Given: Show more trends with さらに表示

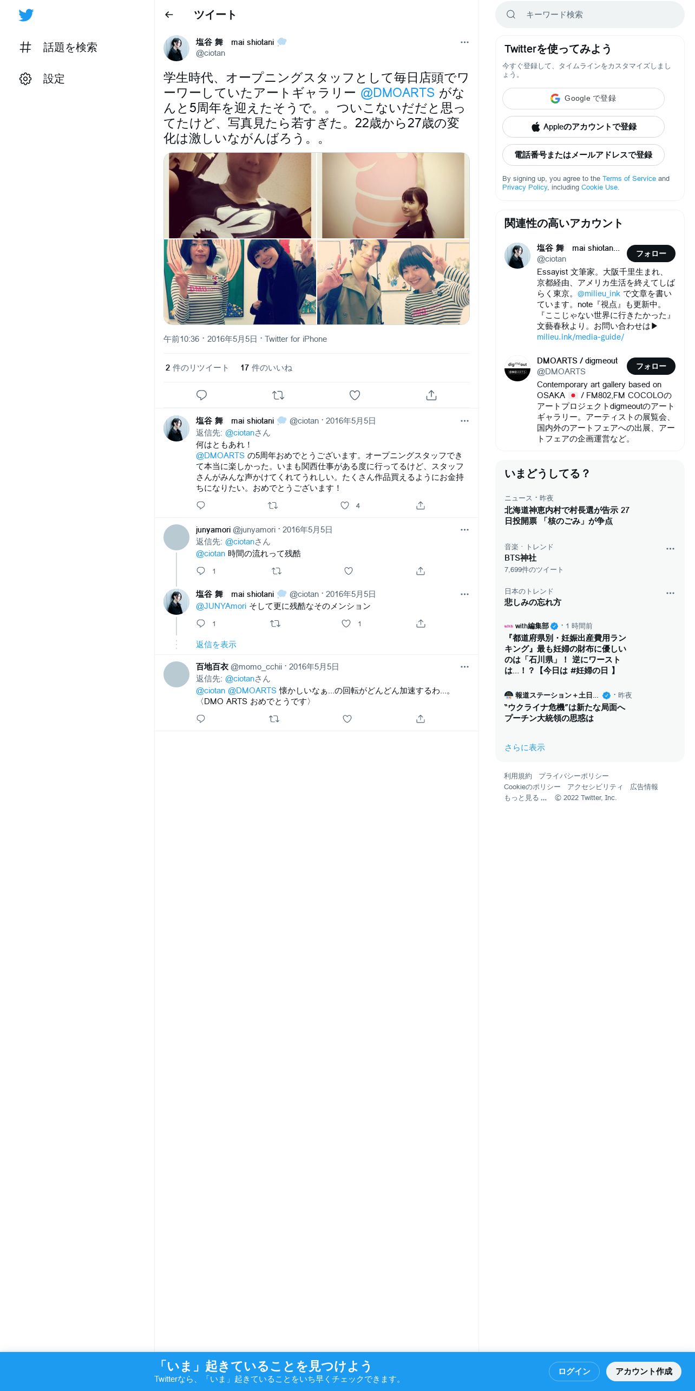Looking at the screenshot, I should click(x=524, y=747).
